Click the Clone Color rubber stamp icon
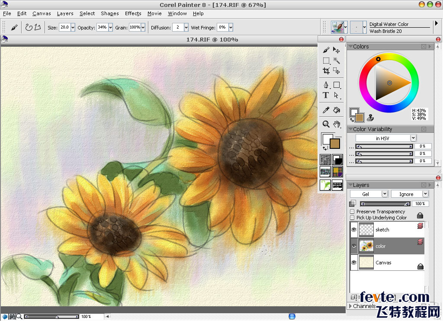Viewport: 443px width, 321px height. 370,118
